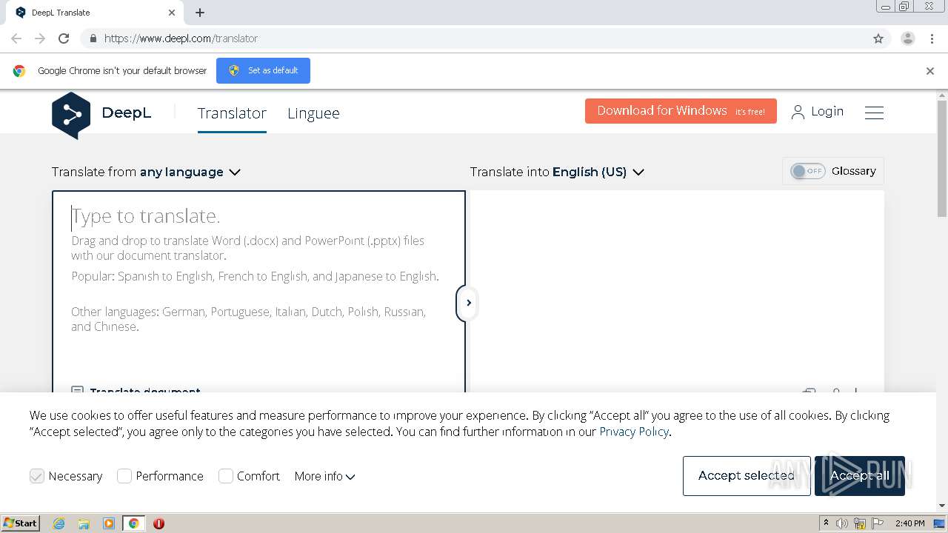Image resolution: width=948 pixels, height=533 pixels.
Task: Click Download for Windows button
Action: coord(681,111)
